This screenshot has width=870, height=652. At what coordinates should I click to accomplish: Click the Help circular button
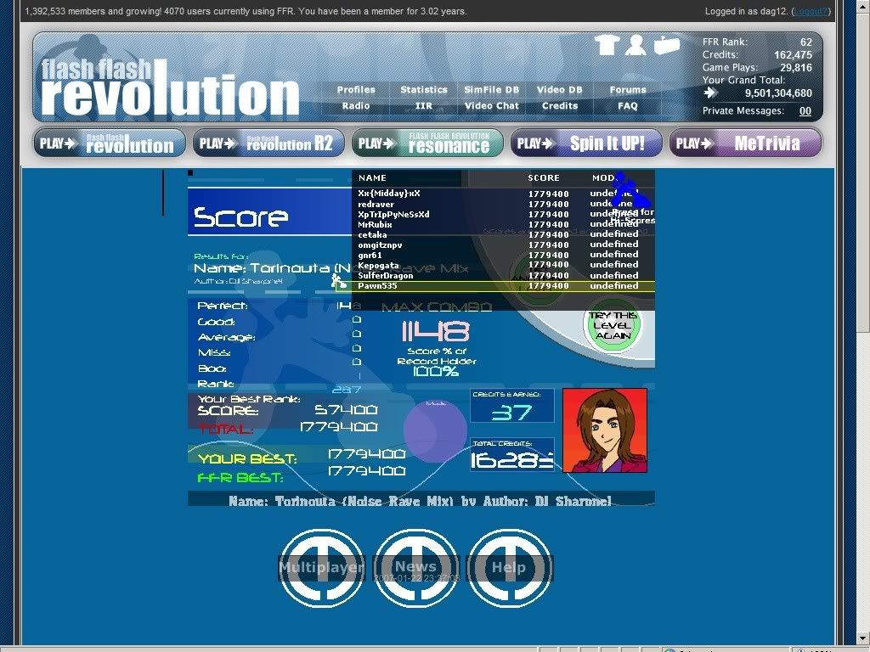(x=509, y=568)
